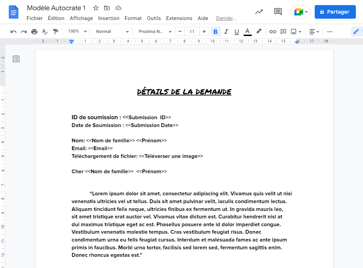The height and width of the screenshot is (268, 363).
Task: Click the <<Submission ID>> placeholder
Action: point(147,118)
